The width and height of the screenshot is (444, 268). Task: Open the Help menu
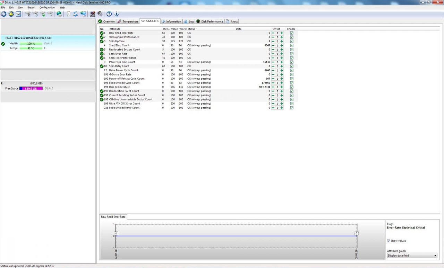pos(62,7)
